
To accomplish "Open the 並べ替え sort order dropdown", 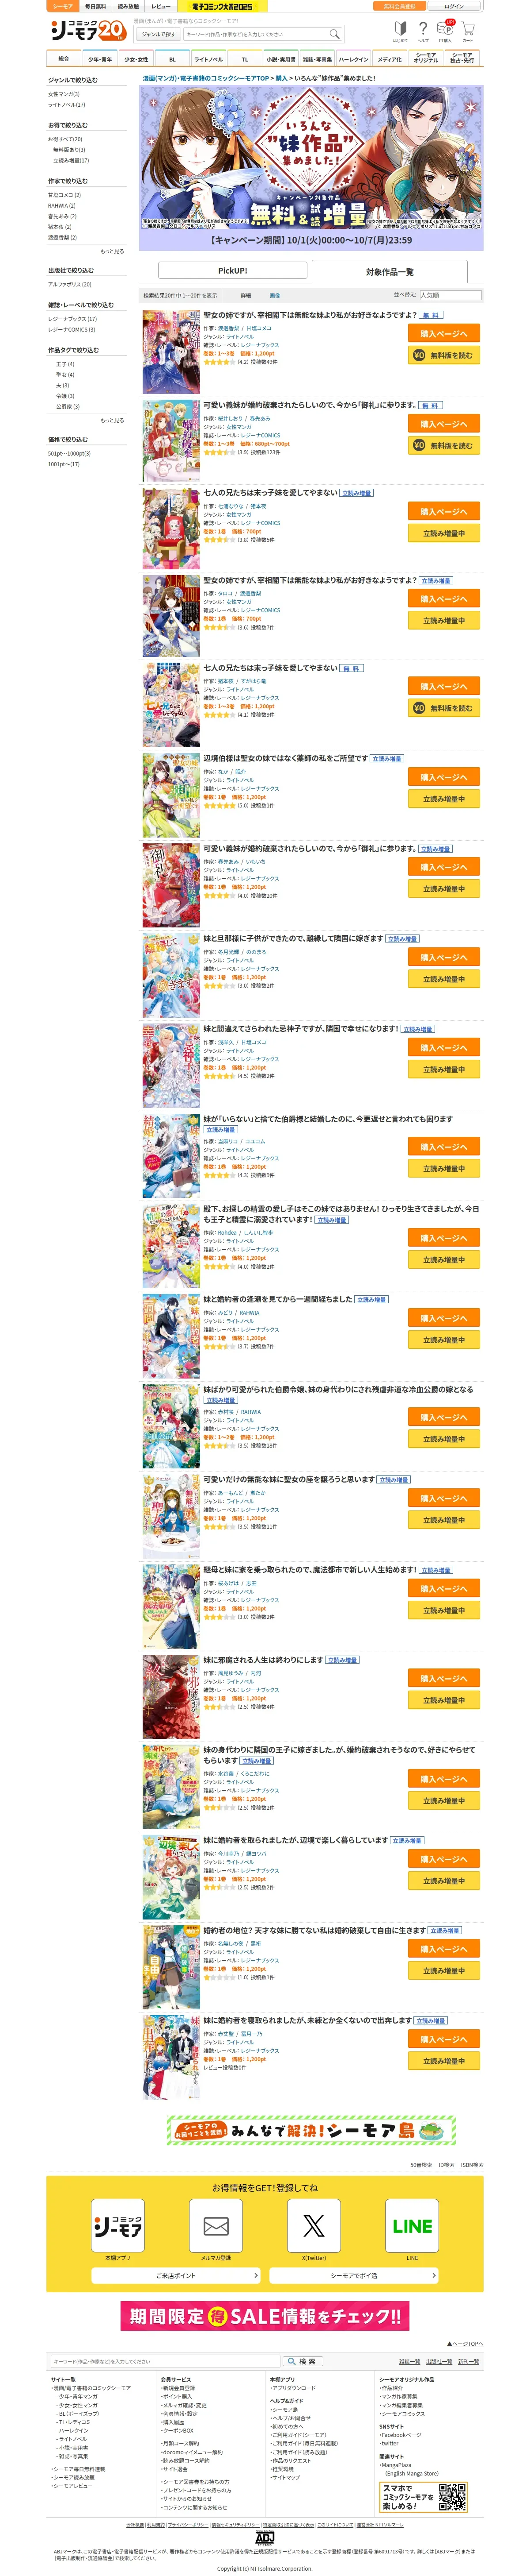I will point(450,295).
